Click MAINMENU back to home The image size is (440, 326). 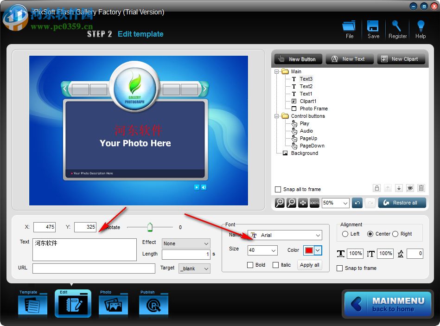(387, 304)
